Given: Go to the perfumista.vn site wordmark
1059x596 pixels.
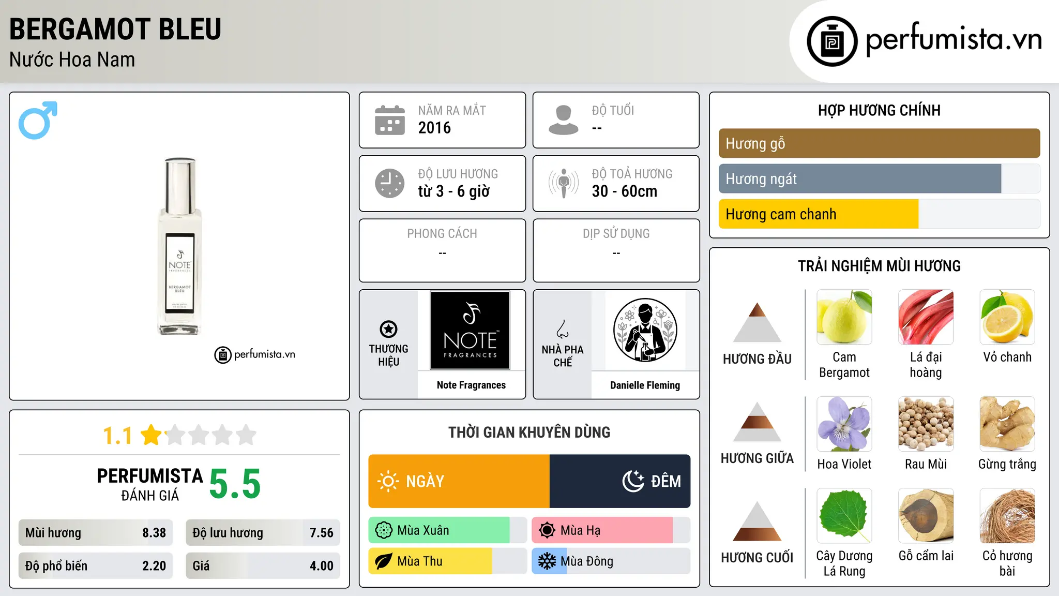Looking at the screenshot, I should [x=954, y=39].
